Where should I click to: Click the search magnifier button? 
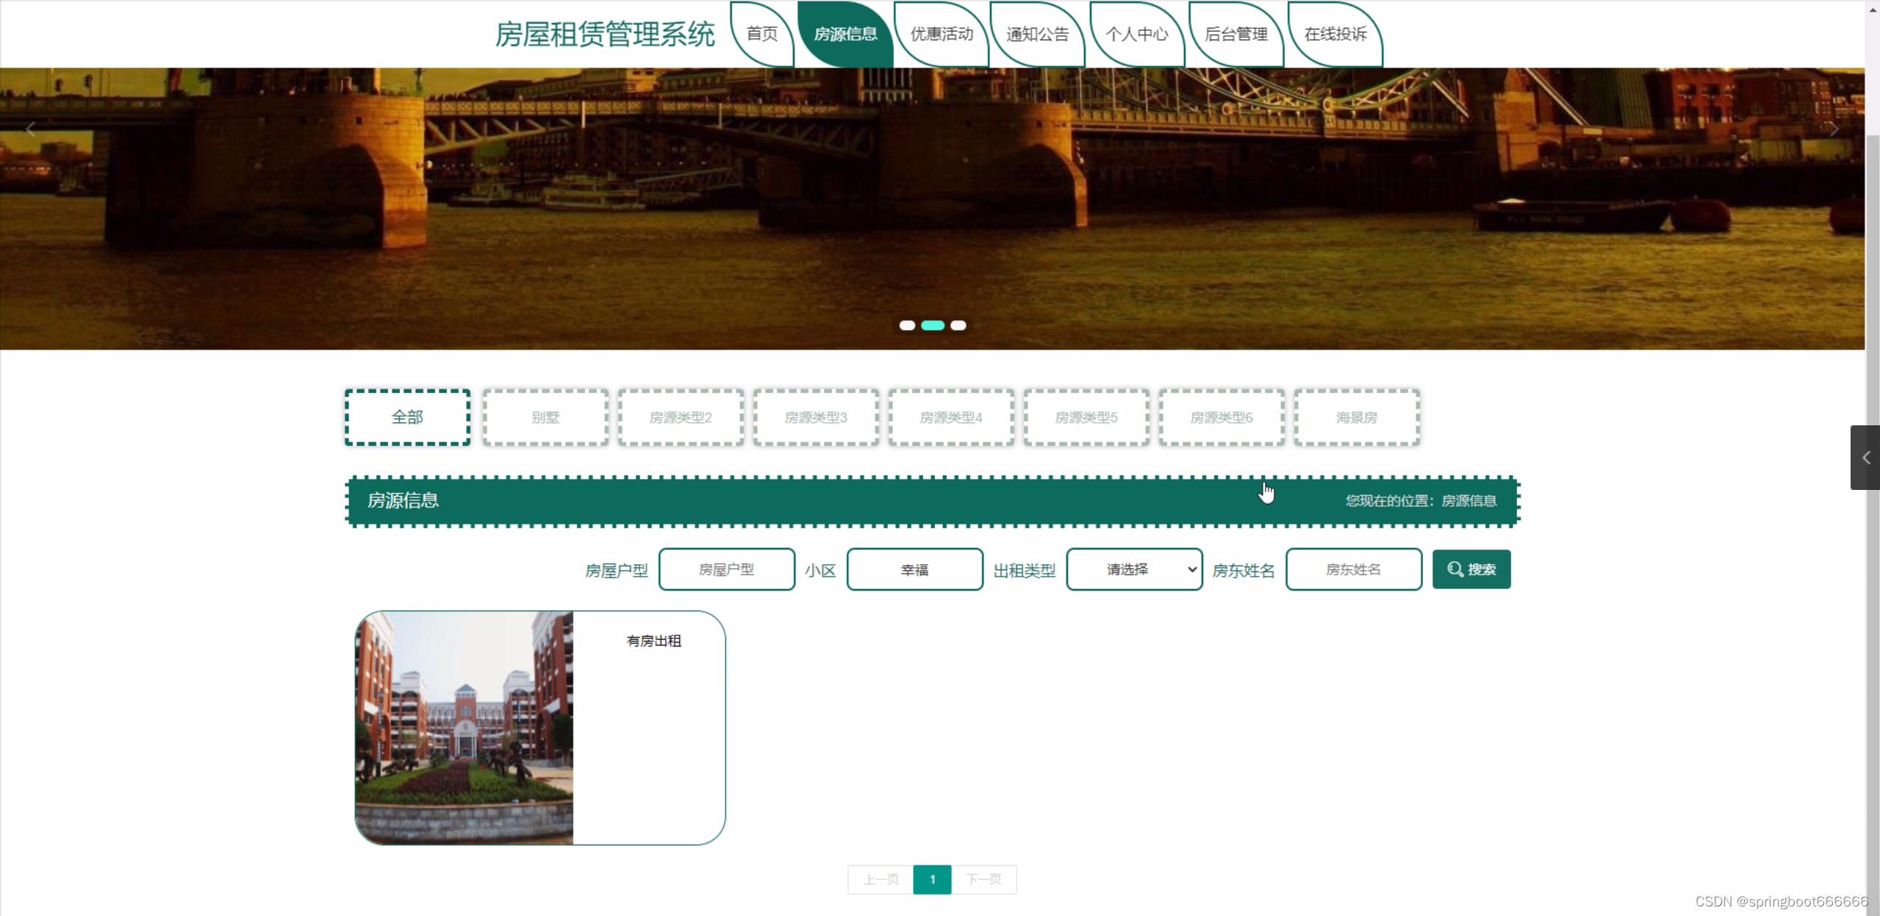[x=1471, y=569]
